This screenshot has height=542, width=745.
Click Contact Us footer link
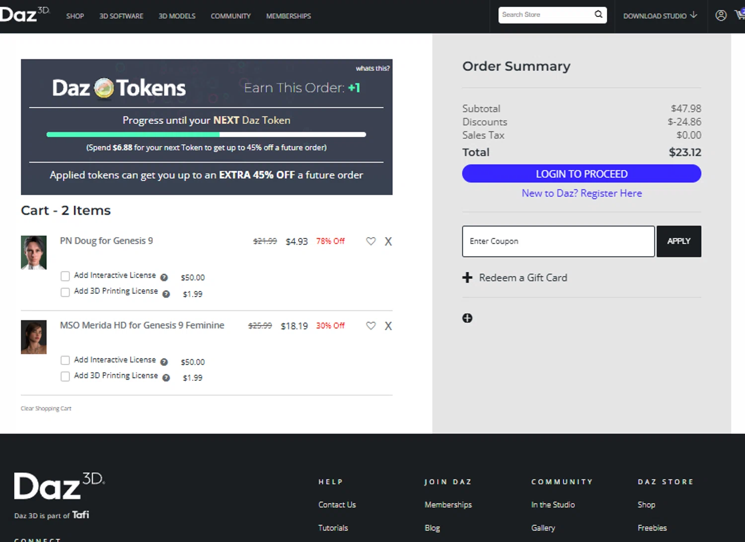click(337, 505)
